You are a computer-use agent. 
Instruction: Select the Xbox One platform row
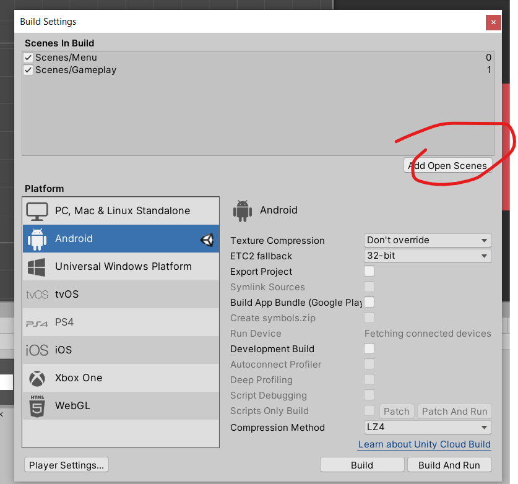(121, 378)
